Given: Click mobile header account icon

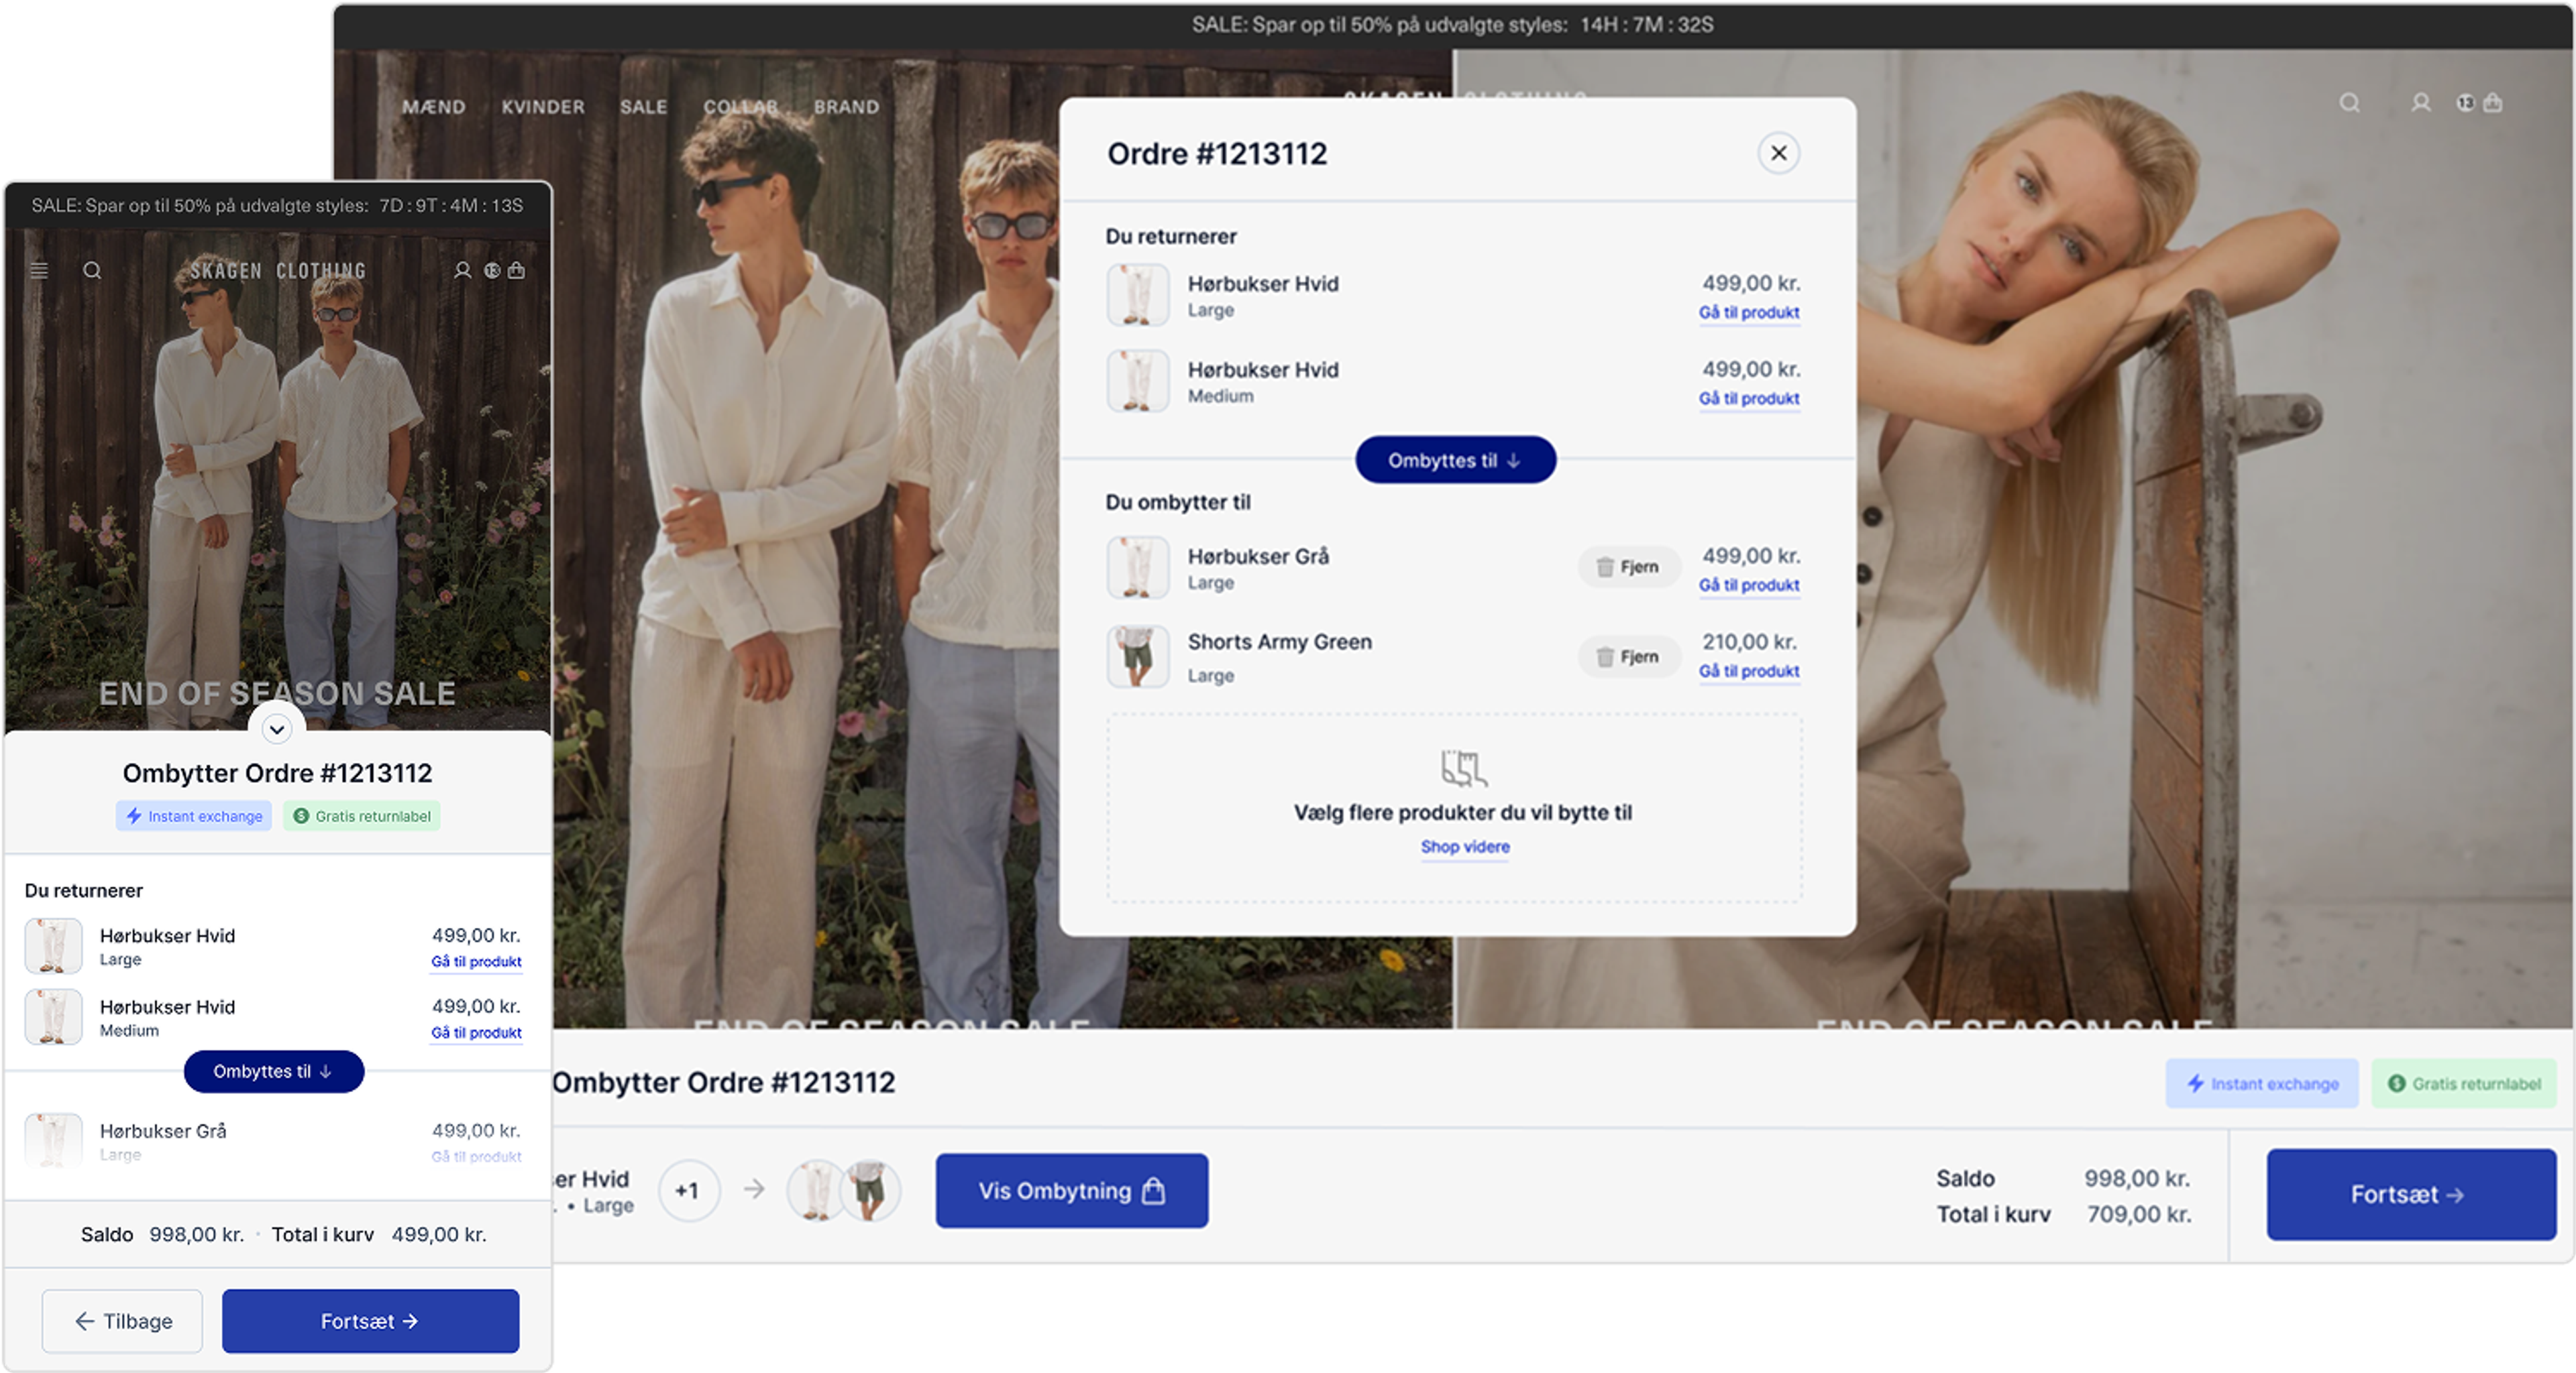Looking at the screenshot, I should pyautogui.click(x=462, y=271).
